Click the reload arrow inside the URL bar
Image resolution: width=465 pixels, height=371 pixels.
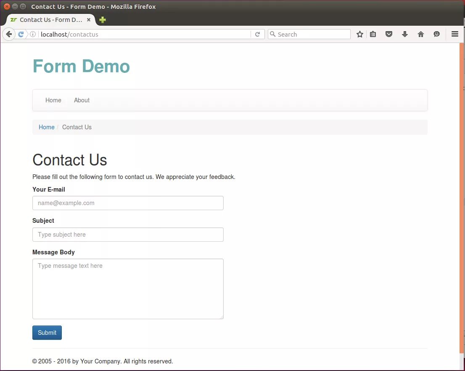257,34
